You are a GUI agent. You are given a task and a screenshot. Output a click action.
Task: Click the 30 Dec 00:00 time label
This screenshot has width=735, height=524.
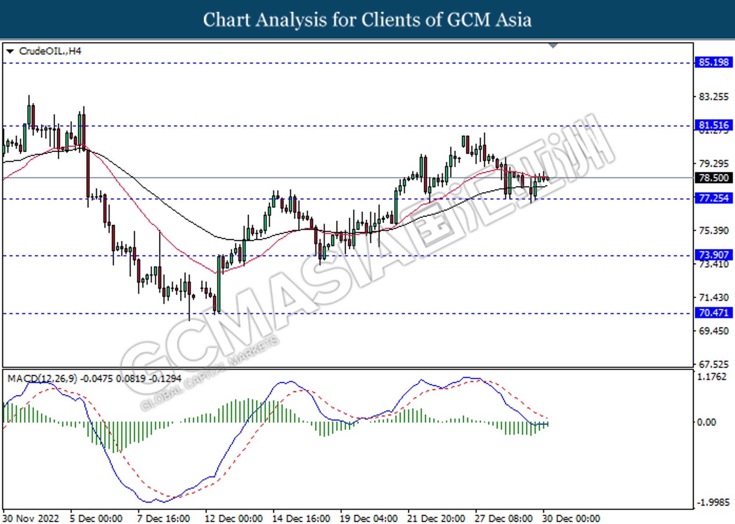[571, 518]
